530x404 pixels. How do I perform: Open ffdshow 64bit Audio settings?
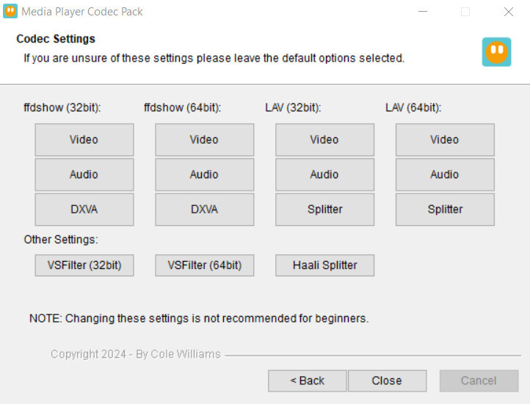click(x=205, y=175)
